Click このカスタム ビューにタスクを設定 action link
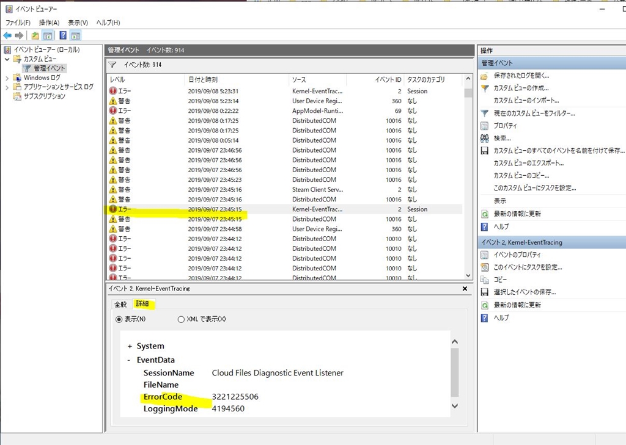Image resolution: width=626 pixels, height=445 pixels. click(534, 188)
